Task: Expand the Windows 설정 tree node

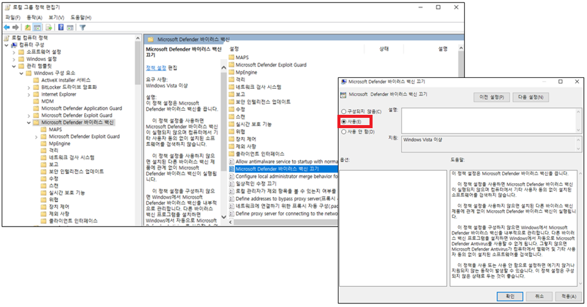Action: pos(14,59)
